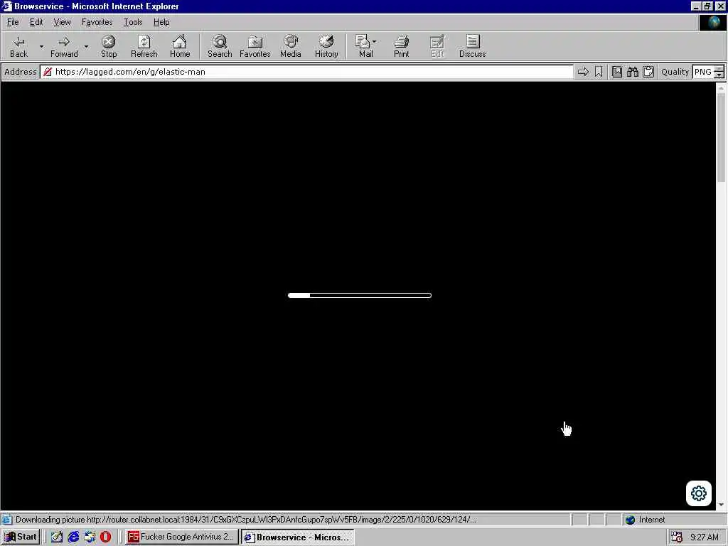Open the View menu
Image resolution: width=728 pixels, height=546 pixels.
[x=63, y=22]
